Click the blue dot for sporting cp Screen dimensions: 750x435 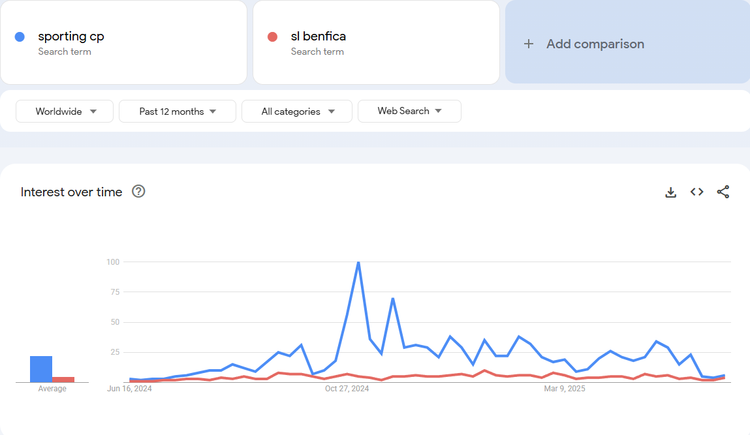click(x=20, y=37)
